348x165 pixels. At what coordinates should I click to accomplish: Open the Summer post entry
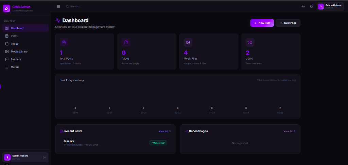[115, 143]
